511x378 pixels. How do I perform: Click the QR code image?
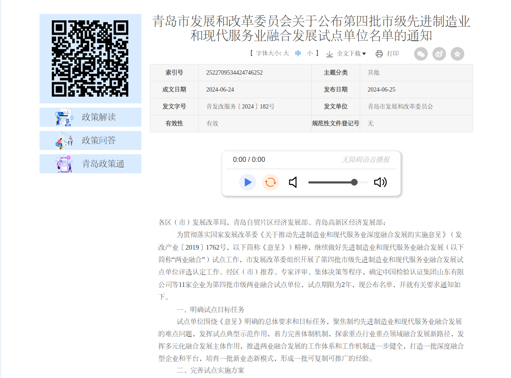pyautogui.click(x=90, y=58)
